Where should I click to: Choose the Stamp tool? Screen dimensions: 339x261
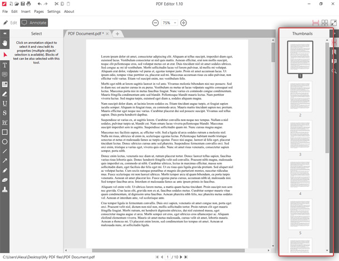click(5, 190)
